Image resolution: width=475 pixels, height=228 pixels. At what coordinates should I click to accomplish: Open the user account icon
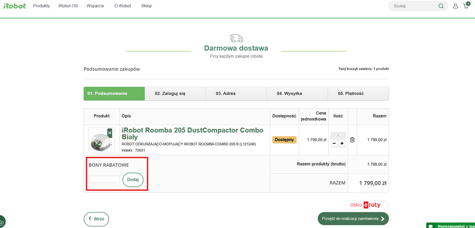pos(455,6)
